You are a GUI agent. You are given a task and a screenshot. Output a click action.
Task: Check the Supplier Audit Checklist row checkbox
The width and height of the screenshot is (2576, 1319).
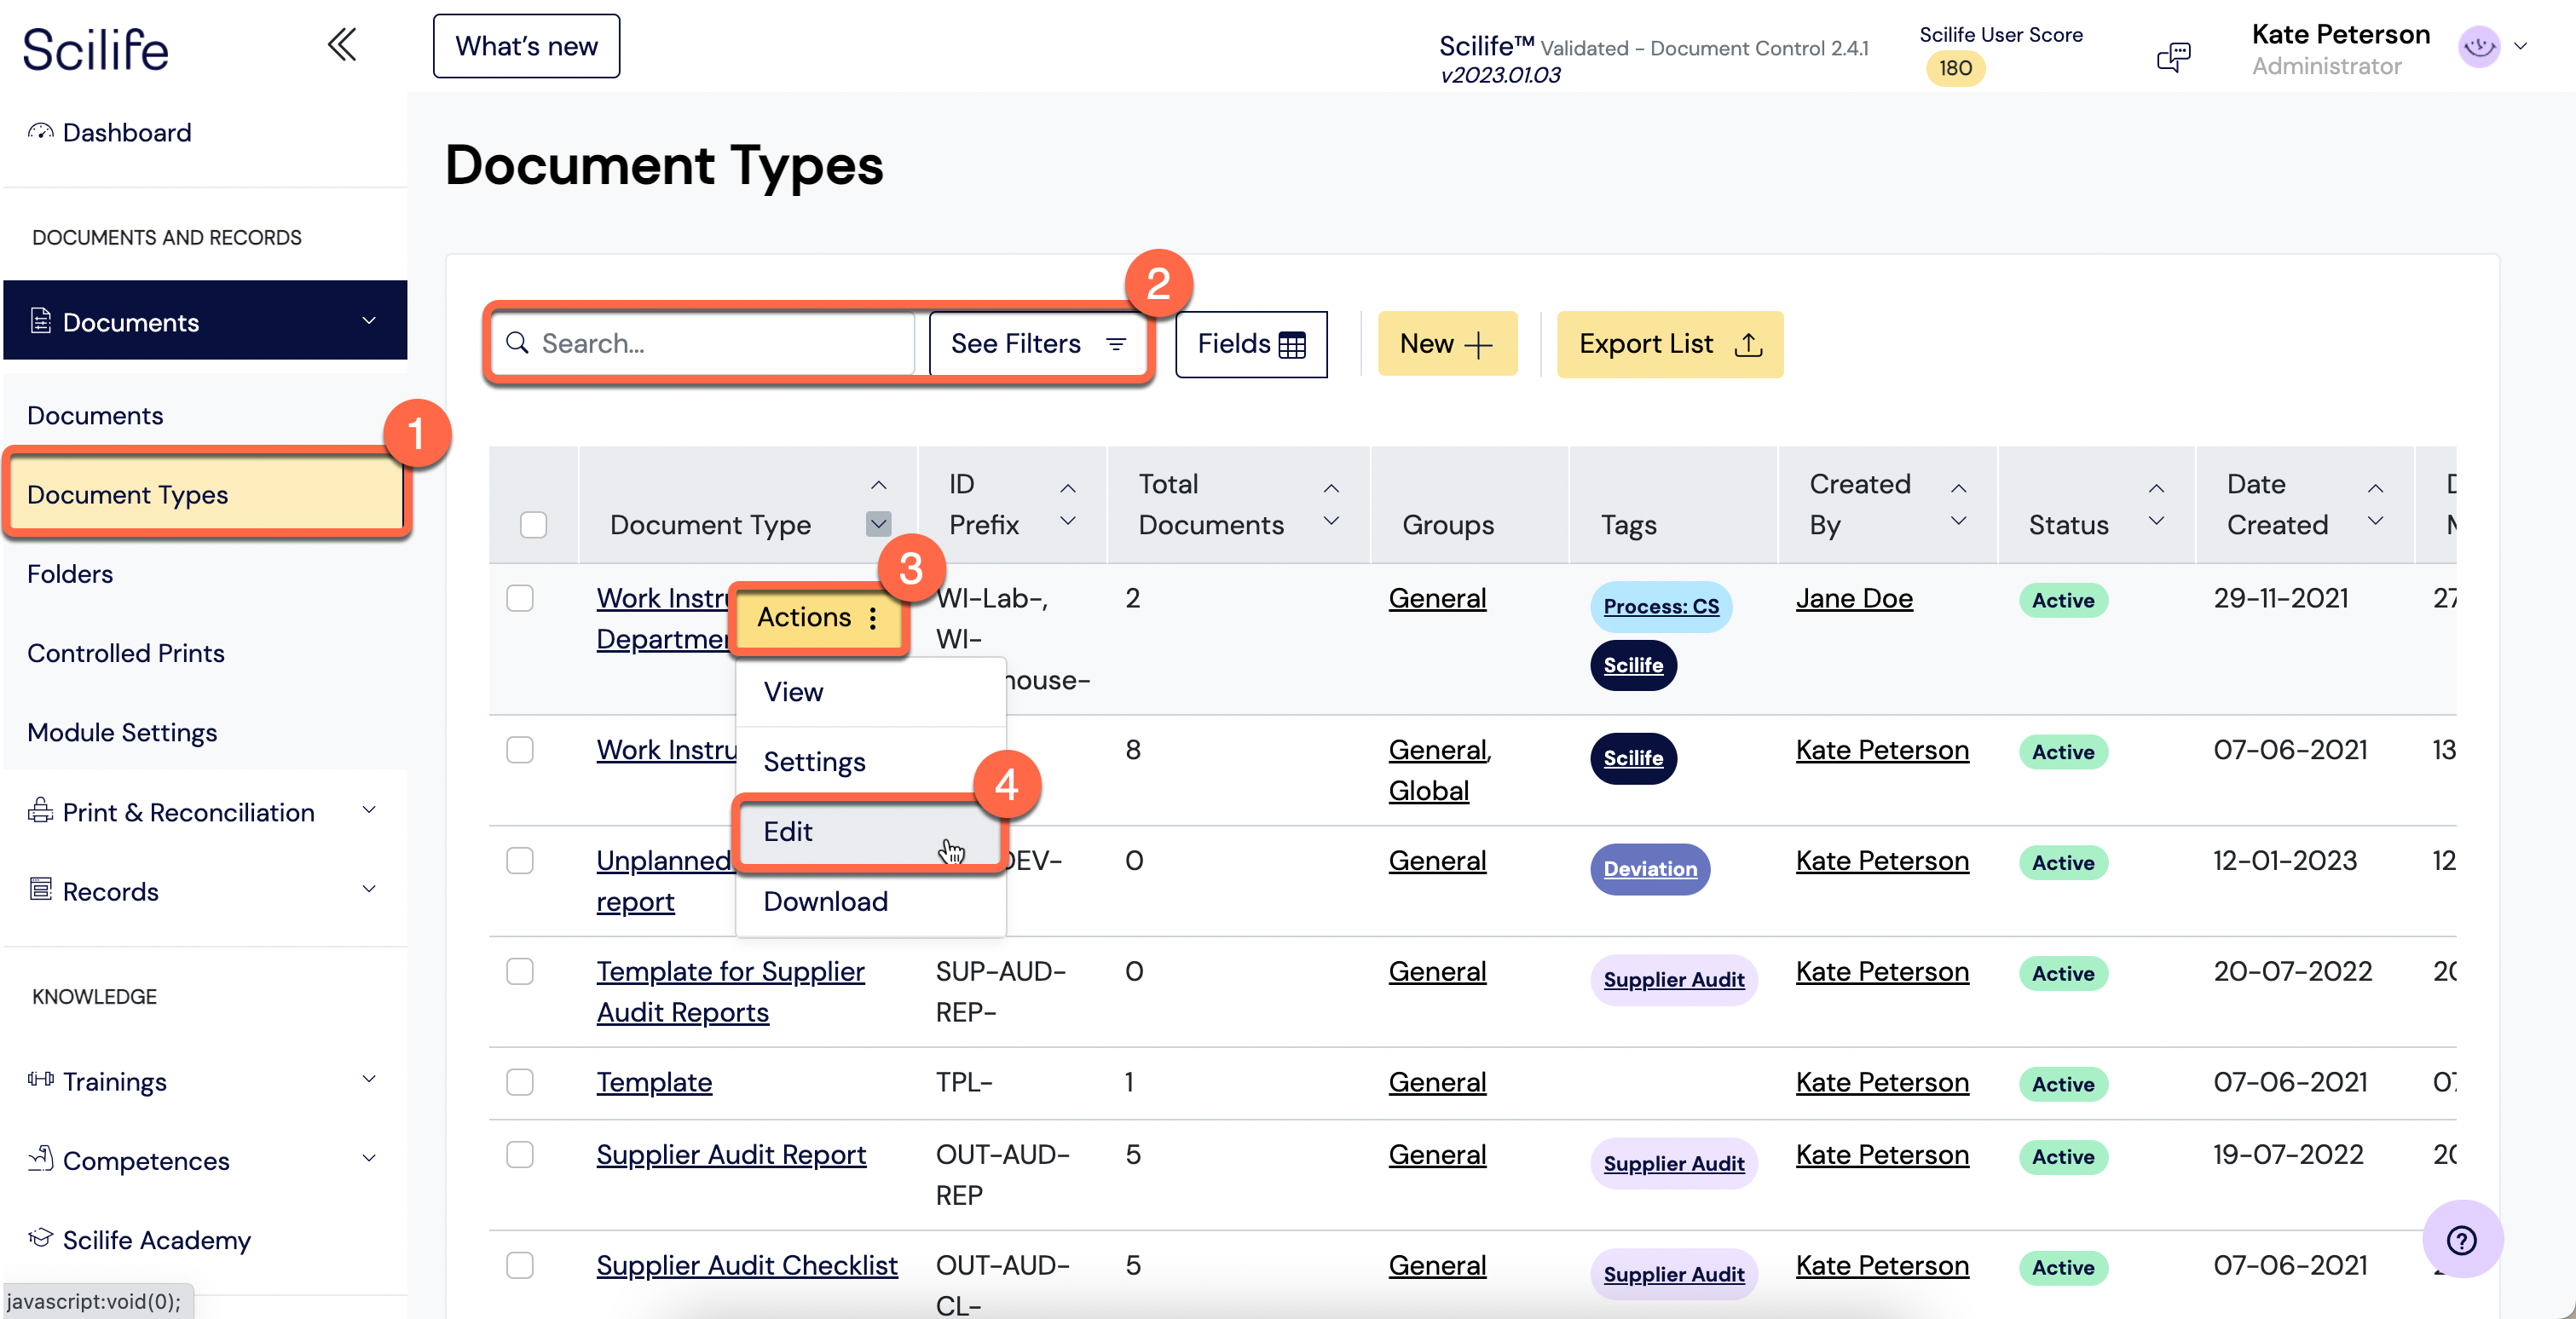[519, 1265]
